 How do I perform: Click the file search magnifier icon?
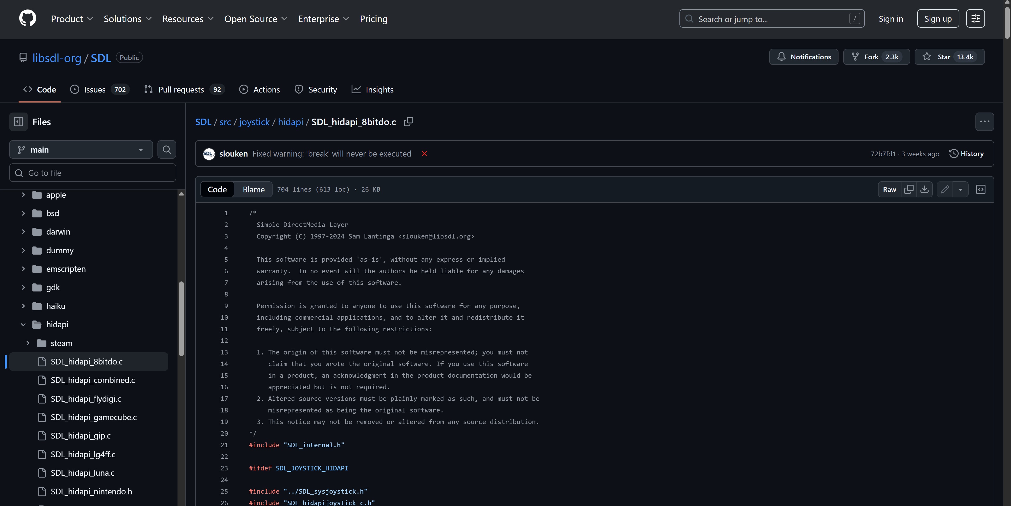click(x=167, y=150)
